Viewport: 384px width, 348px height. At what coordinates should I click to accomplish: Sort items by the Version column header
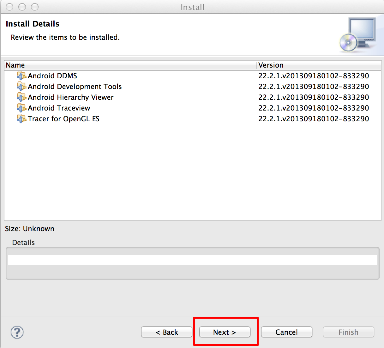pyautogui.click(x=319, y=65)
